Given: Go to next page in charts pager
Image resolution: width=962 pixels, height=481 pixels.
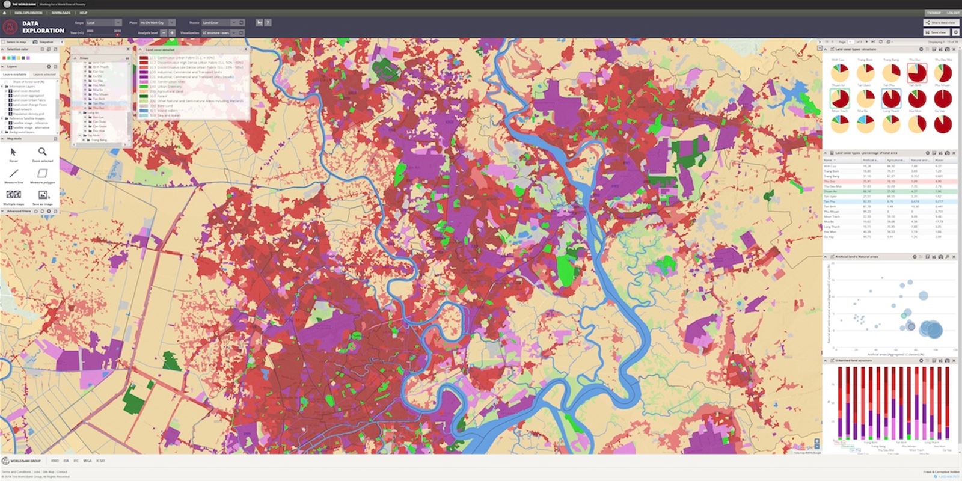Looking at the screenshot, I should point(866,42).
